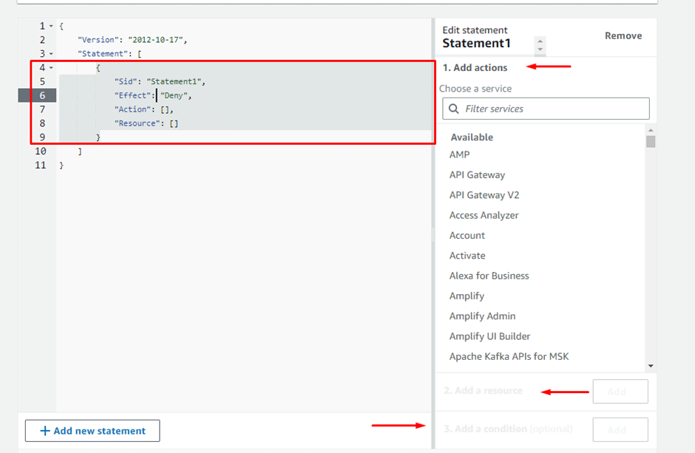Click the magnifying glass search icon

pos(452,109)
